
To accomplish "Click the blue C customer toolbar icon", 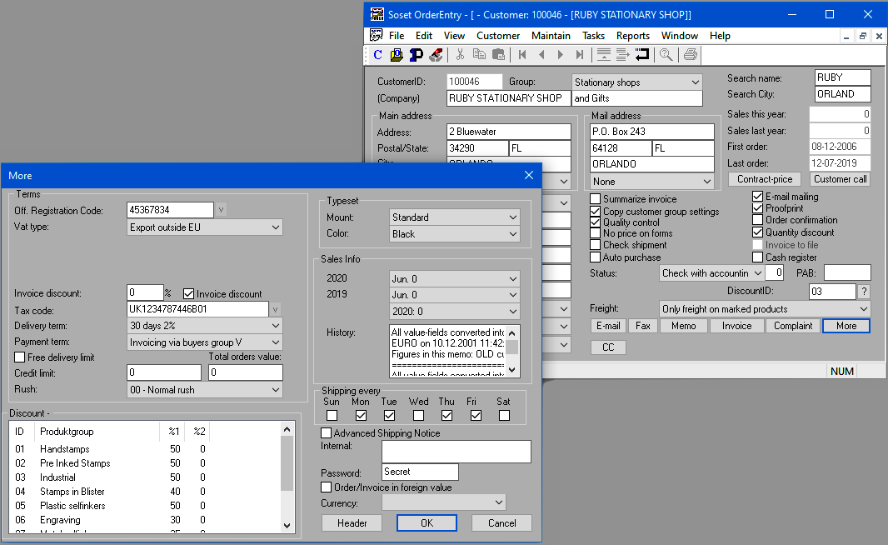I will (377, 55).
